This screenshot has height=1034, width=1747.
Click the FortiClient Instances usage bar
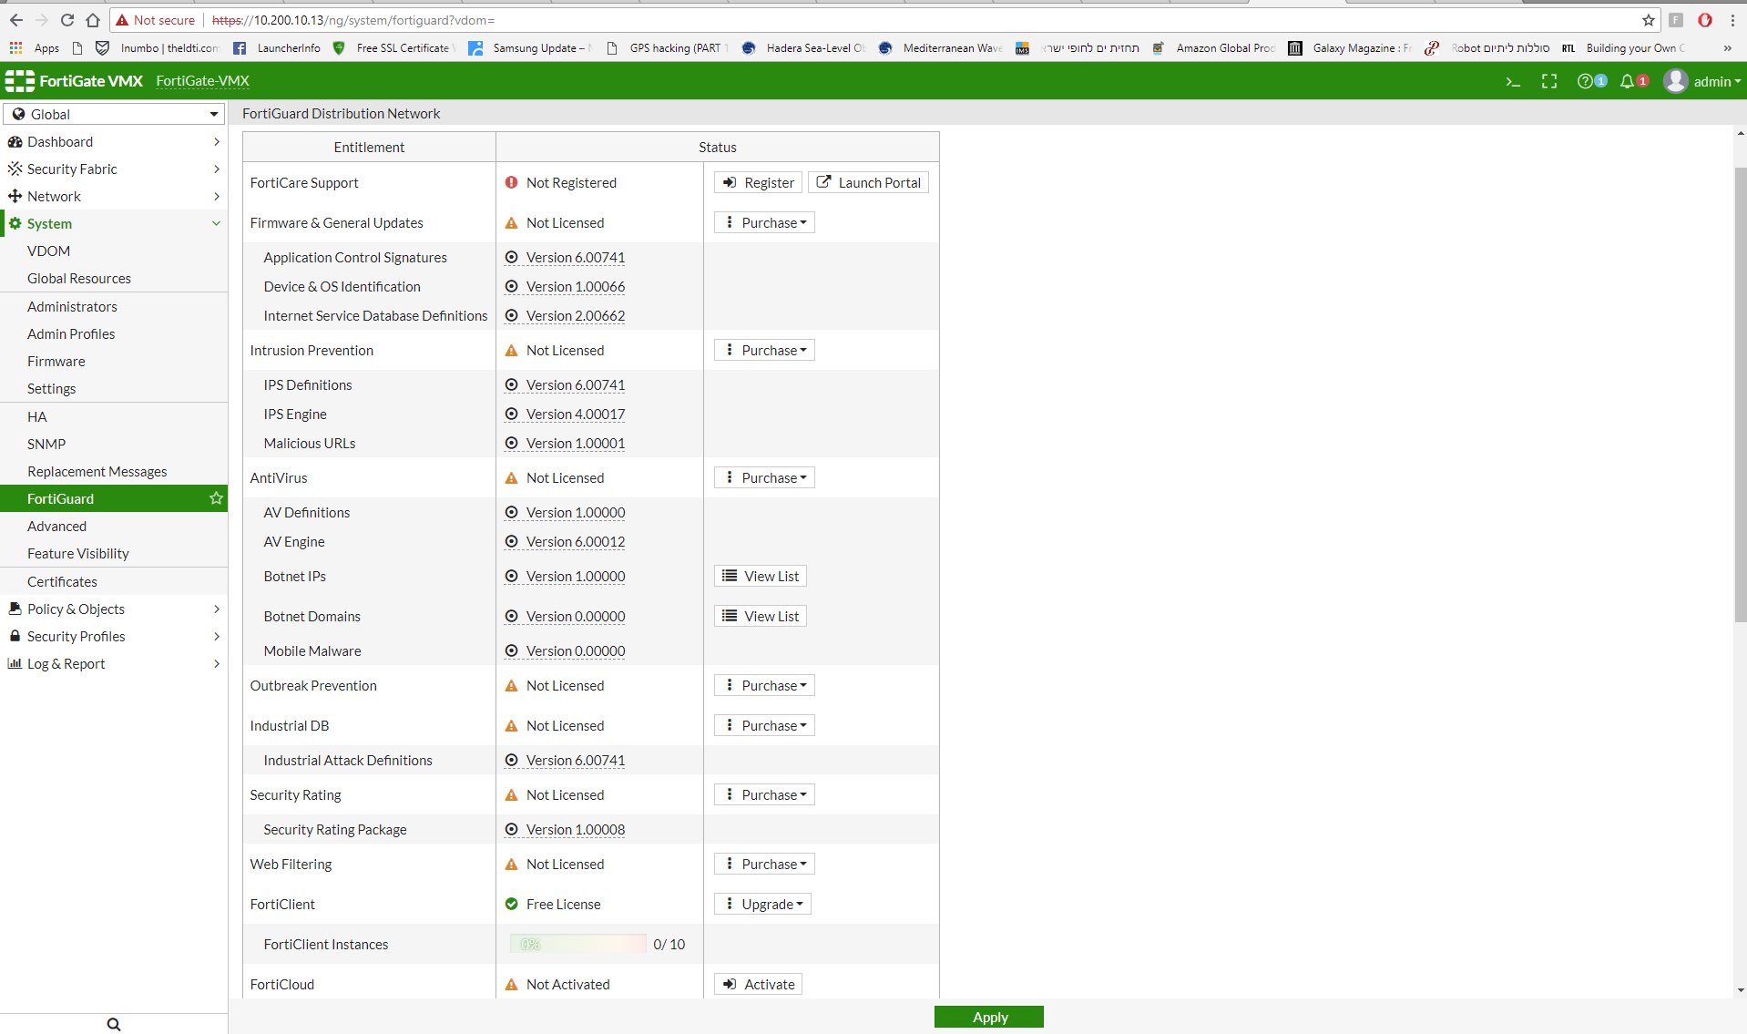point(577,944)
